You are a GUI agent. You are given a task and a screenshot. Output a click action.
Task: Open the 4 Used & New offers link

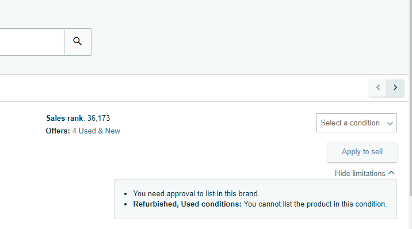[96, 131]
